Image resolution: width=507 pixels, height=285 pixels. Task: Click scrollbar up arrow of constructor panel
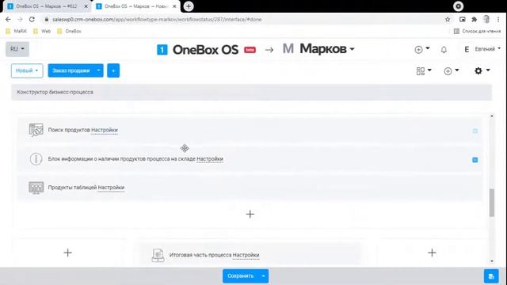point(492,116)
